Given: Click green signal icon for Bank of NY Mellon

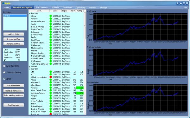Looking at the screenshot, I should tap(51, 112).
